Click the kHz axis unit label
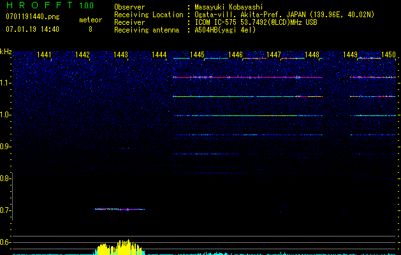Viewport: 401px width, 255px height. coord(6,52)
